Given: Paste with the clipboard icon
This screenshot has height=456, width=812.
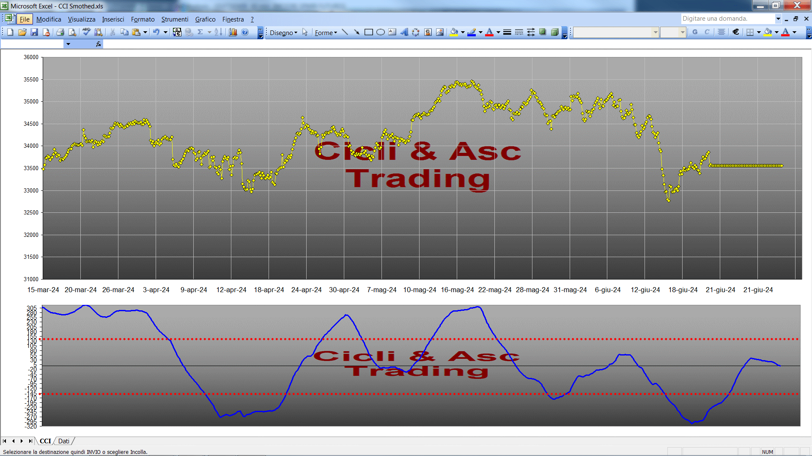Looking at the screenshot, I should point(136,32).
